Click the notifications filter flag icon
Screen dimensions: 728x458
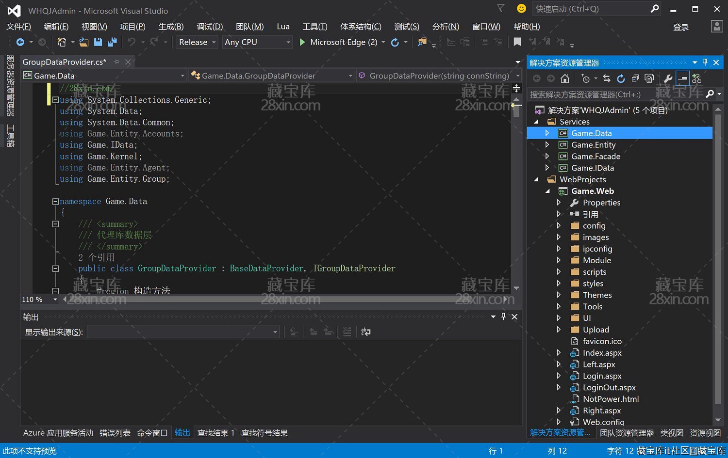pyautogui.click(x=501, y=8)
